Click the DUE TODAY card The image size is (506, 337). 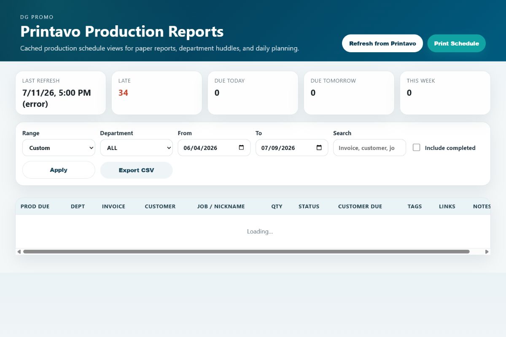click(x=253, y=93)
